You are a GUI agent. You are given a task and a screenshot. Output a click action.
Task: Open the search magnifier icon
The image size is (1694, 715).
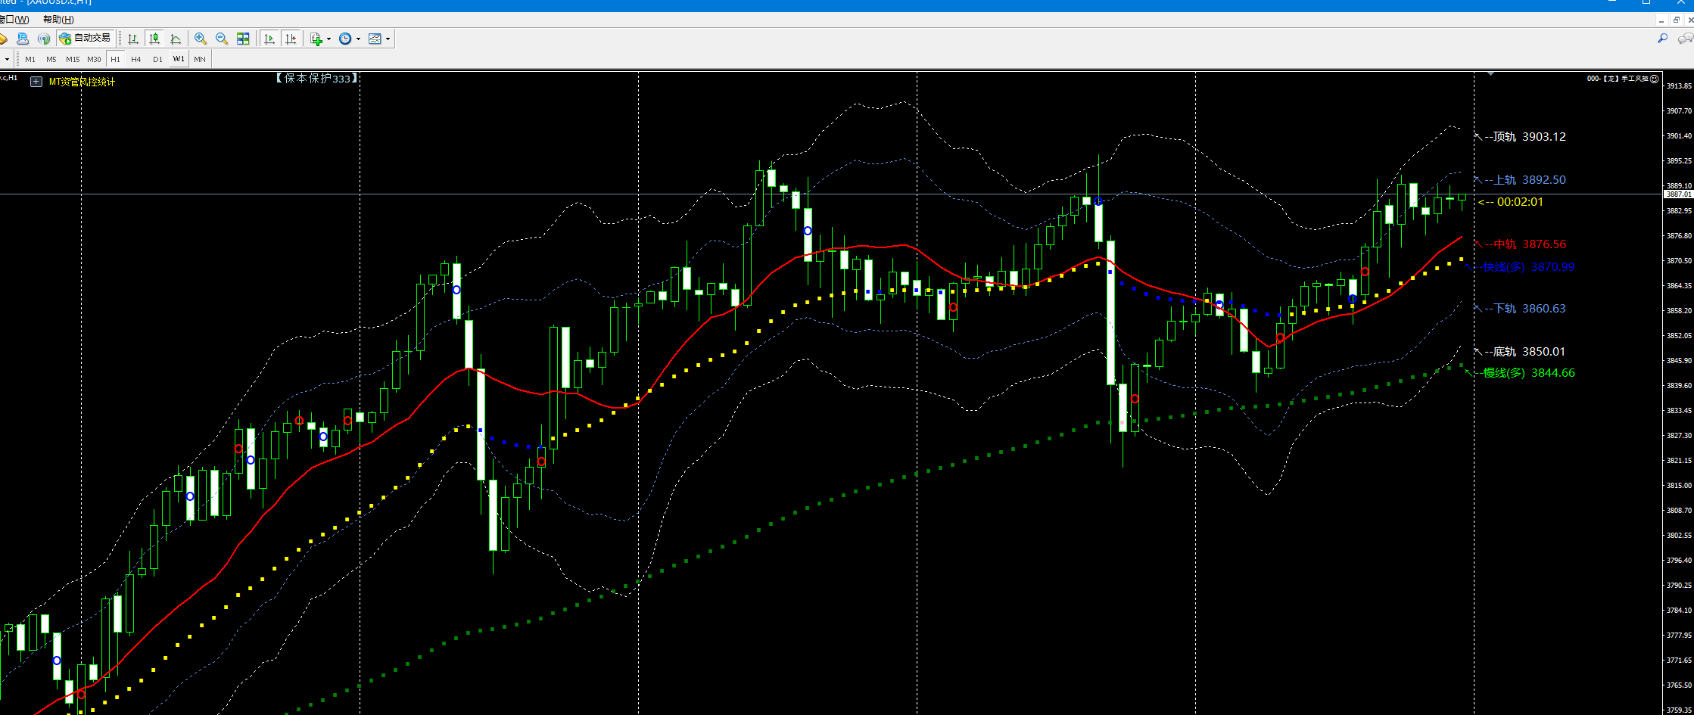[1662, 39]
